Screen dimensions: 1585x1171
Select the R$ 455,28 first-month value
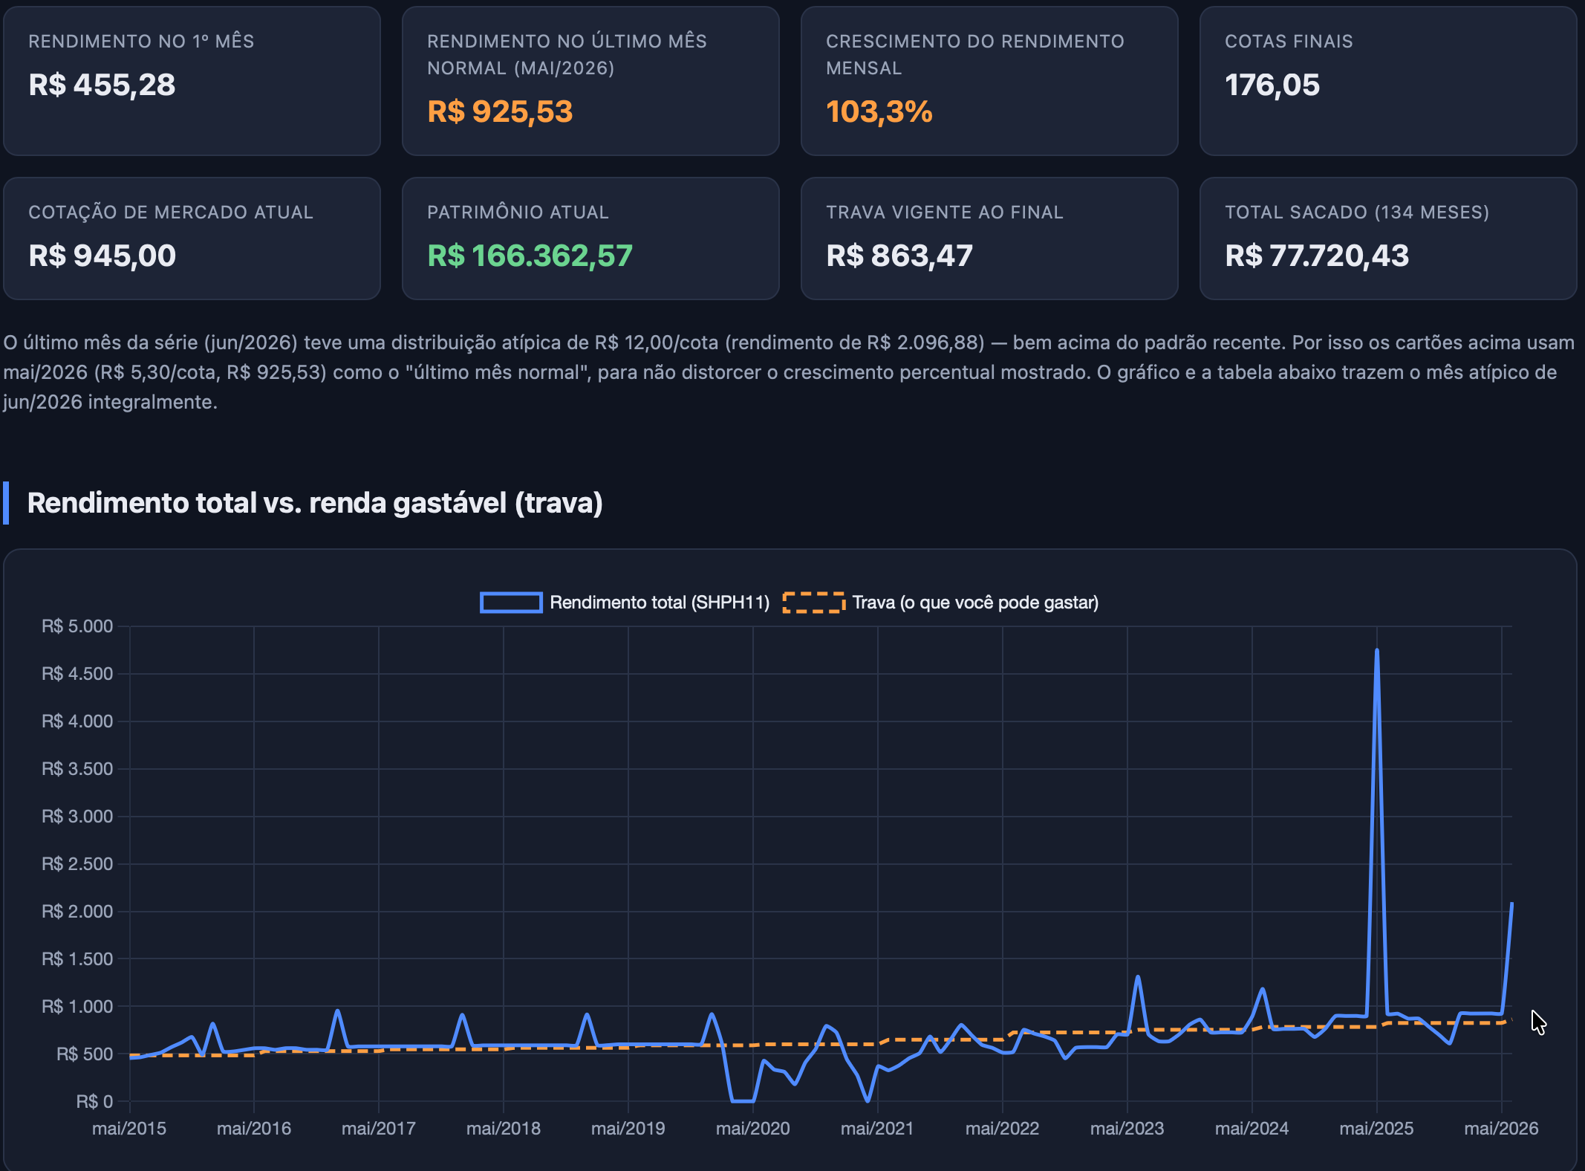(x=102, y=85)
